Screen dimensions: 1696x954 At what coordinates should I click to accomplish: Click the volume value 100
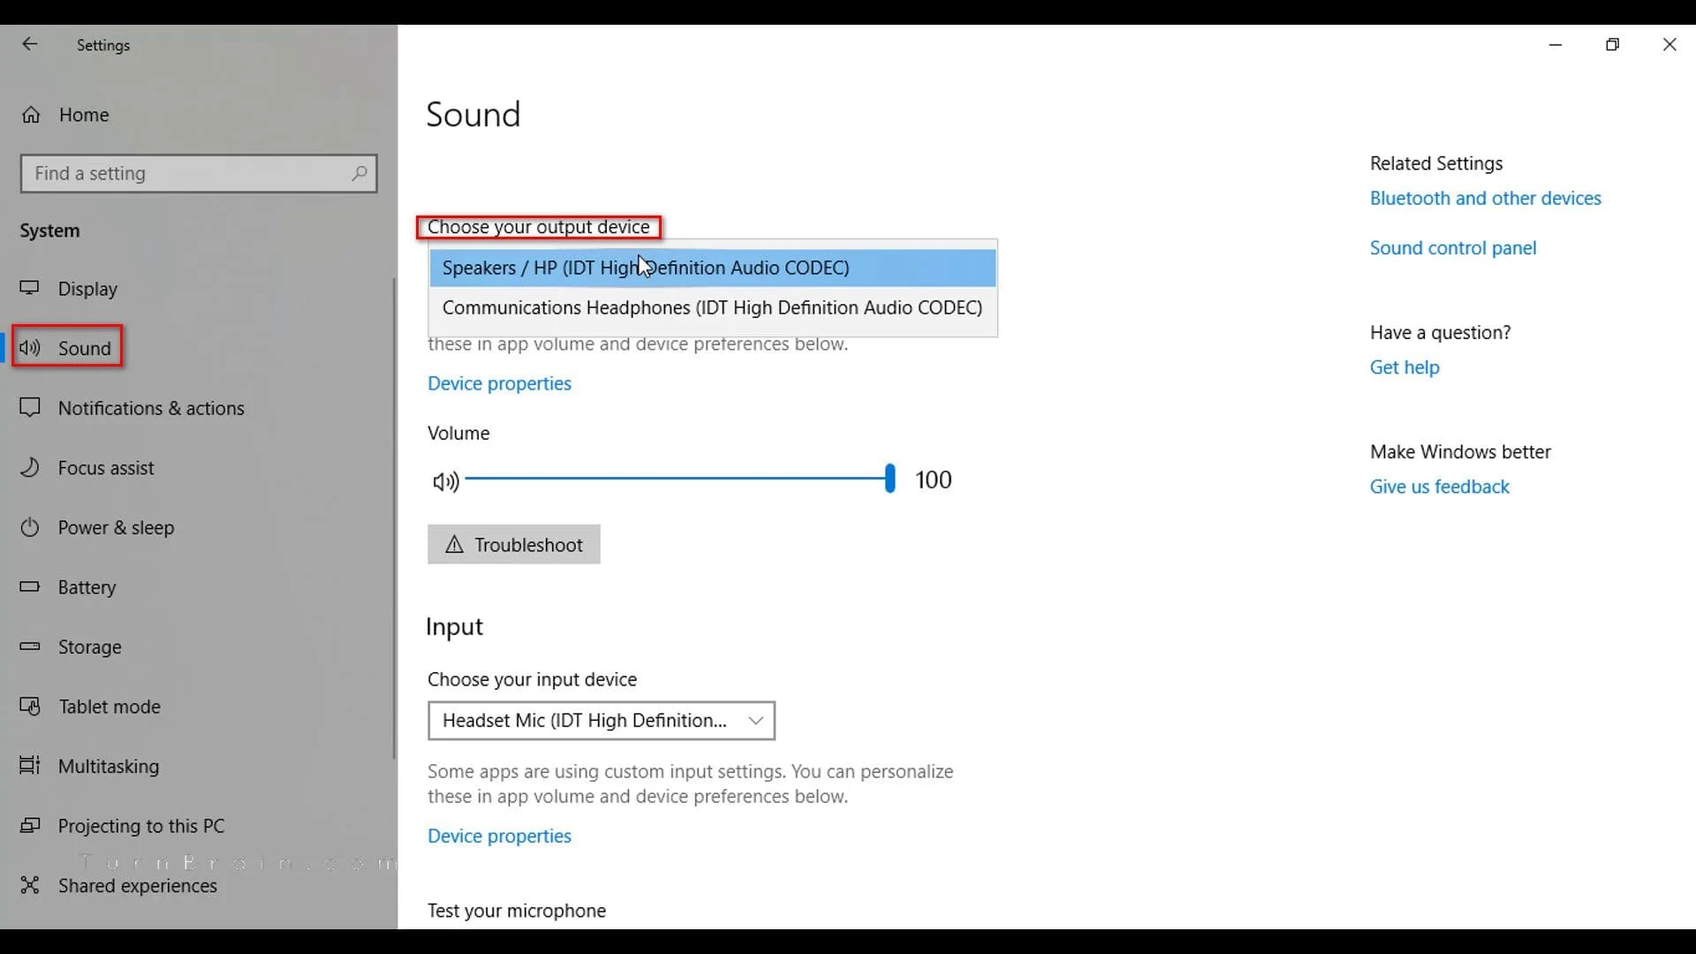click(933, 480)
